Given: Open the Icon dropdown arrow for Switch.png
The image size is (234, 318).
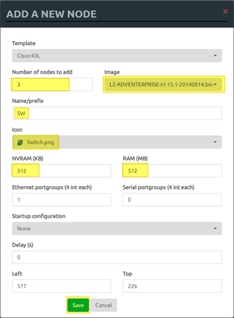Looking at the screenshot, I should (215, 142).
